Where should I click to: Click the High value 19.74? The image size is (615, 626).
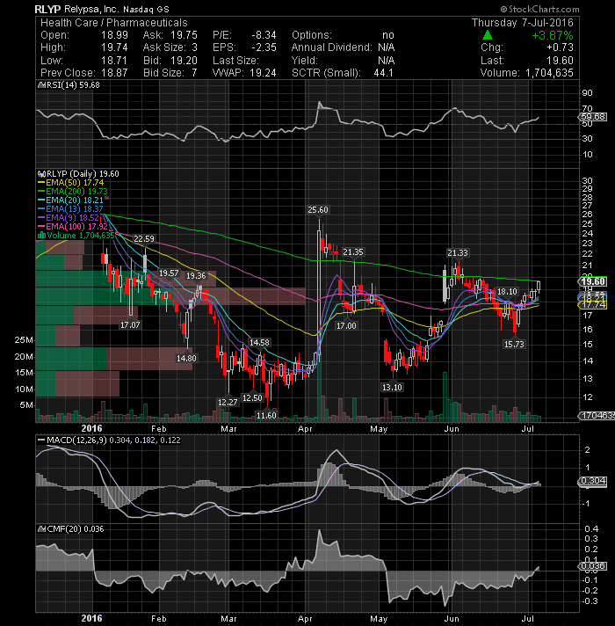(x=114, y=47)
